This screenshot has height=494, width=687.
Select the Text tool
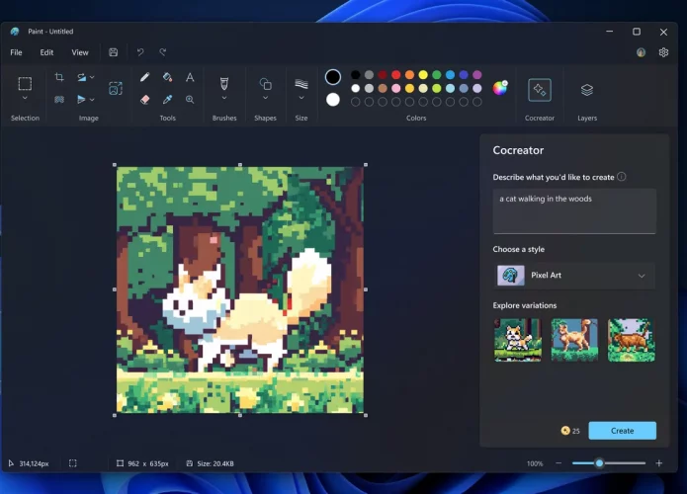point(190,77)
